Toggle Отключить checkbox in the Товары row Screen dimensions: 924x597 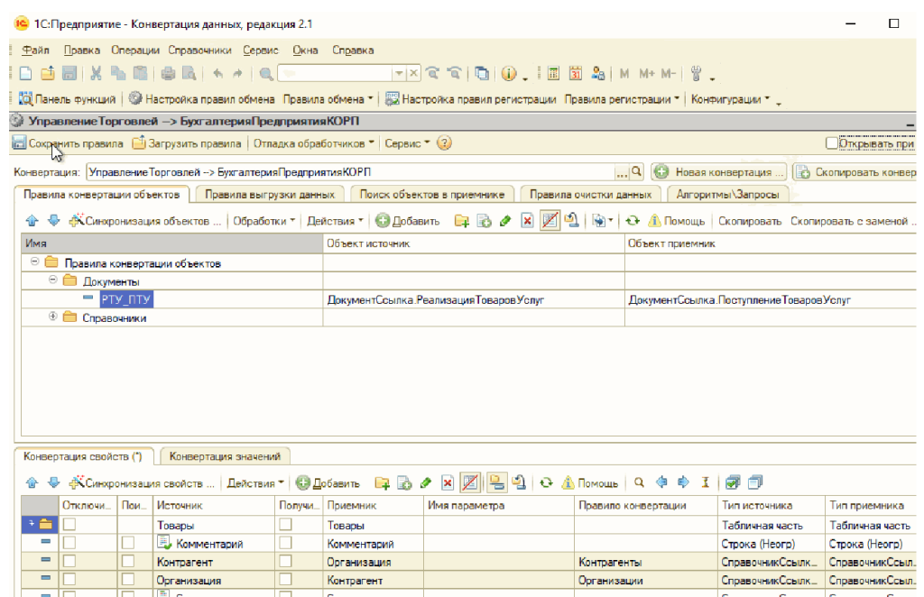[69, 525]
